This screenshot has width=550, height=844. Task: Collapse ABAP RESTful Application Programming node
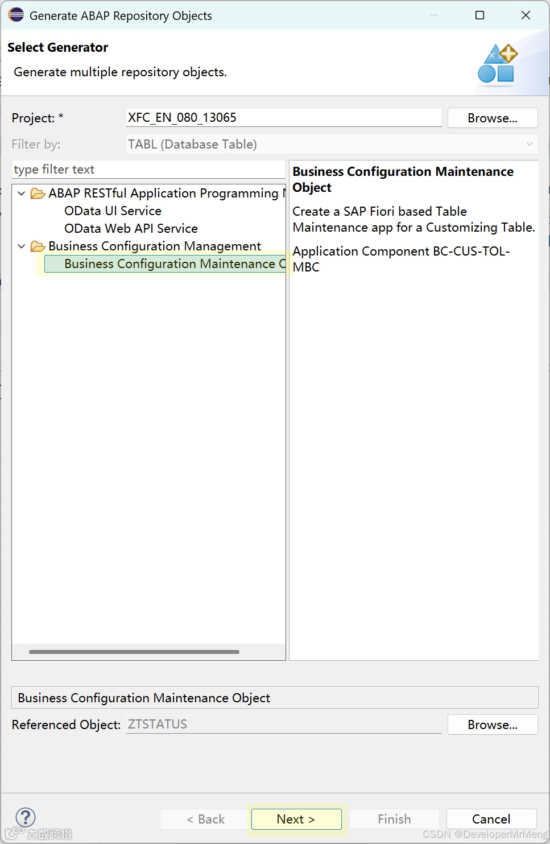[21, 193]
